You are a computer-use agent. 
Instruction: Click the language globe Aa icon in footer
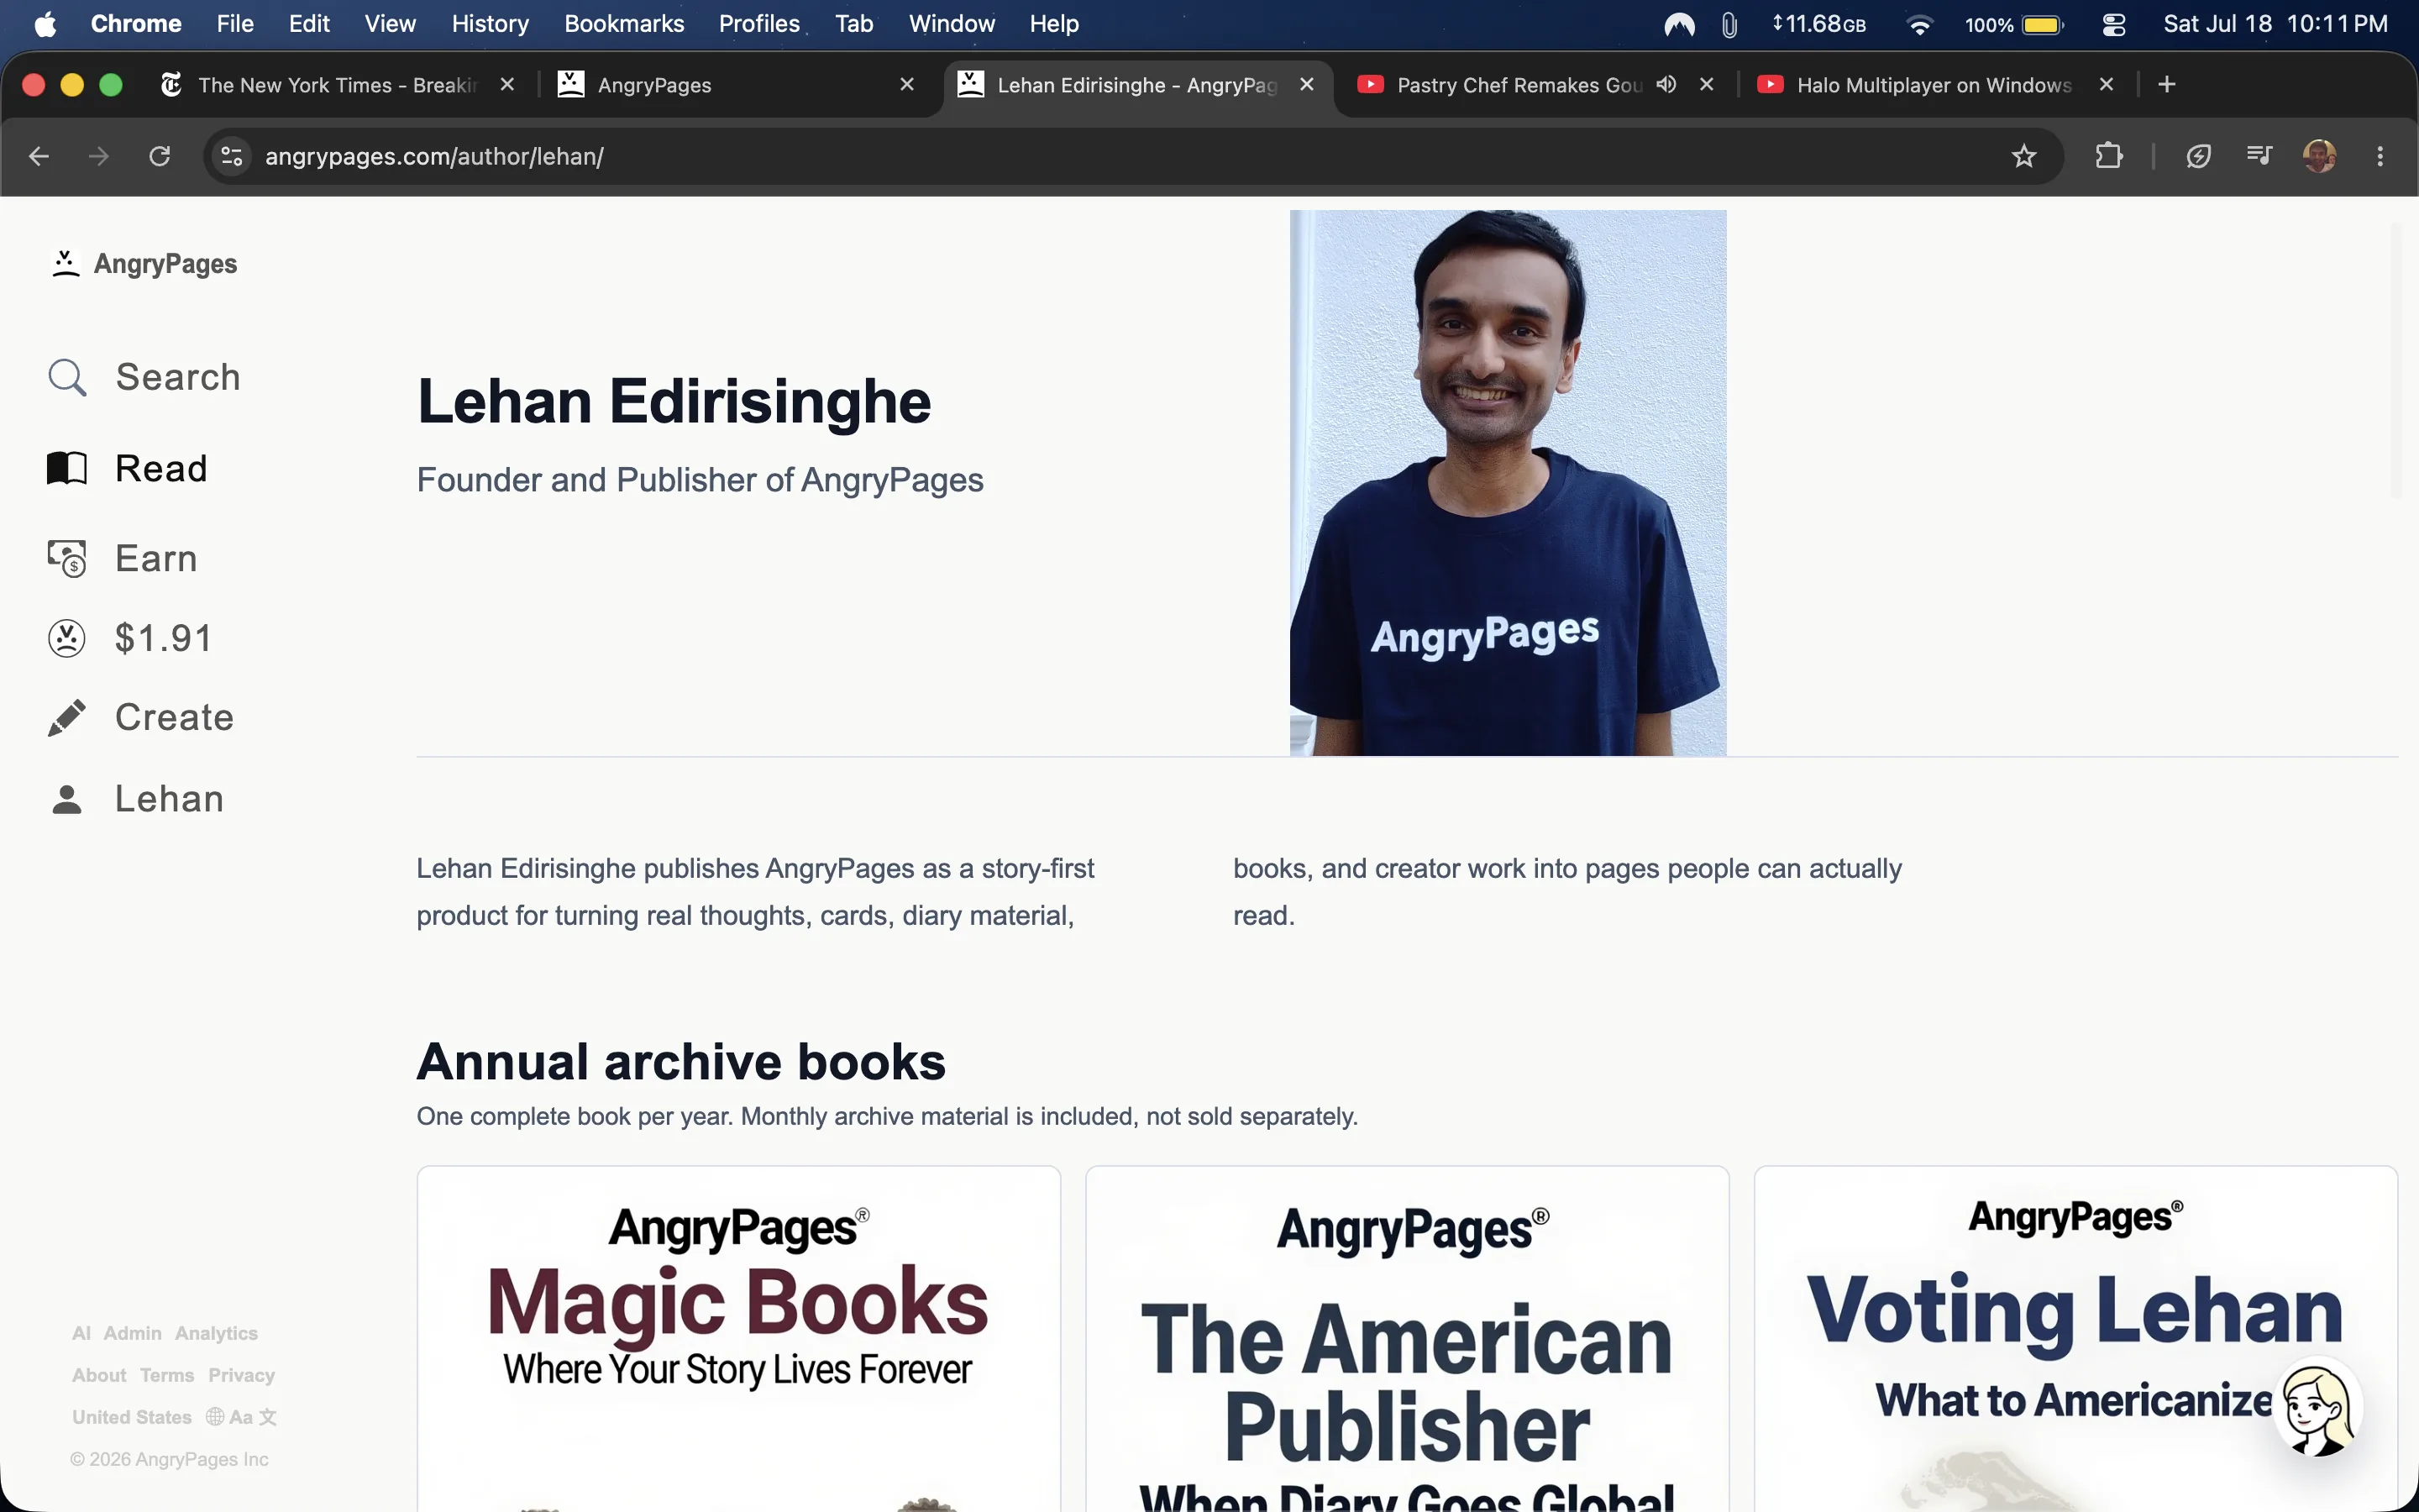(241, 1417)
